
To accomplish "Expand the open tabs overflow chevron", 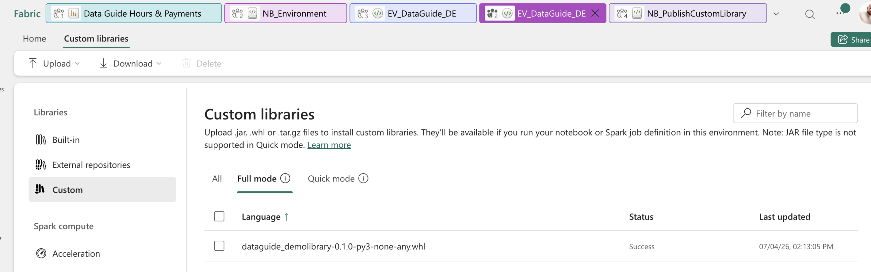I will click(x=776, y=14).
